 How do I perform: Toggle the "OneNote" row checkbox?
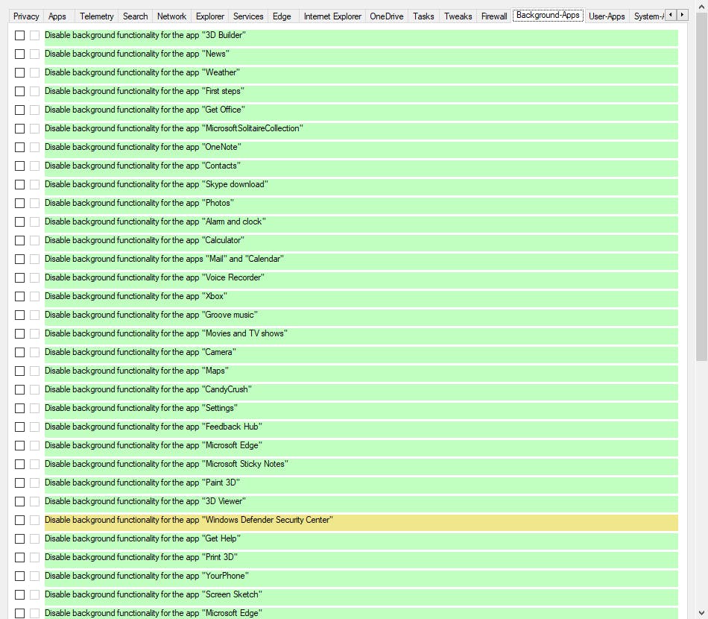pyautogui.click(x=19, y=148)
